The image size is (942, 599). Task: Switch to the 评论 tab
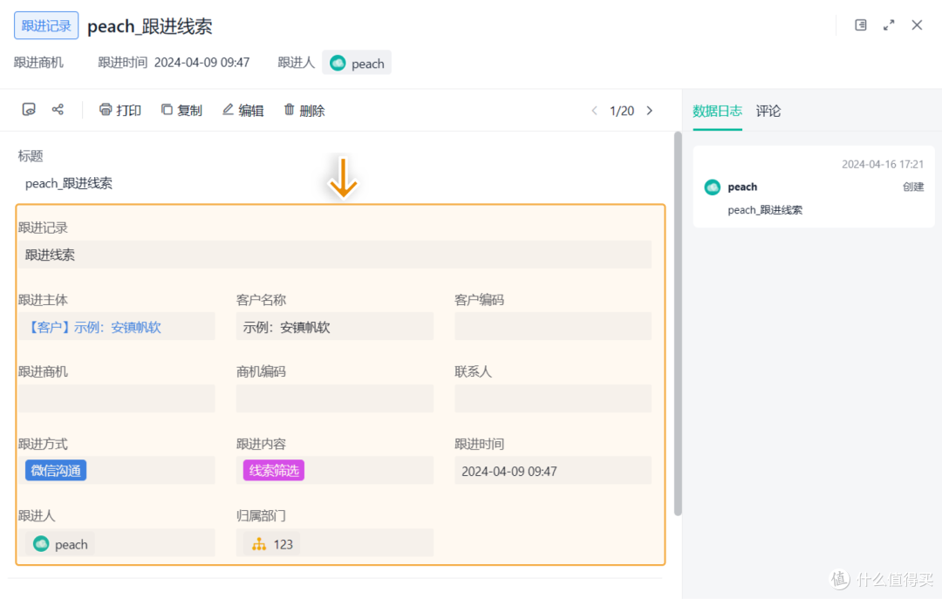coord(768,111)
